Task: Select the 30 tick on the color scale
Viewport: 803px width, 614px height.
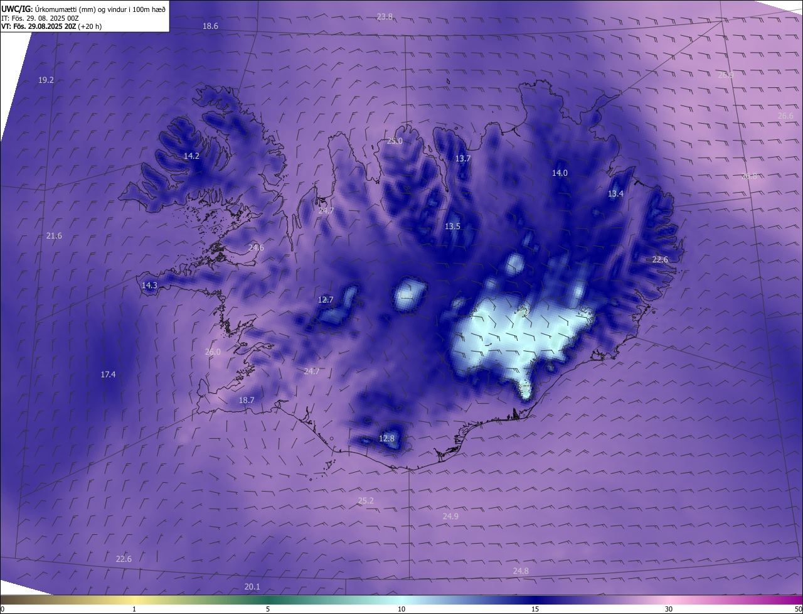Action: 669,609
